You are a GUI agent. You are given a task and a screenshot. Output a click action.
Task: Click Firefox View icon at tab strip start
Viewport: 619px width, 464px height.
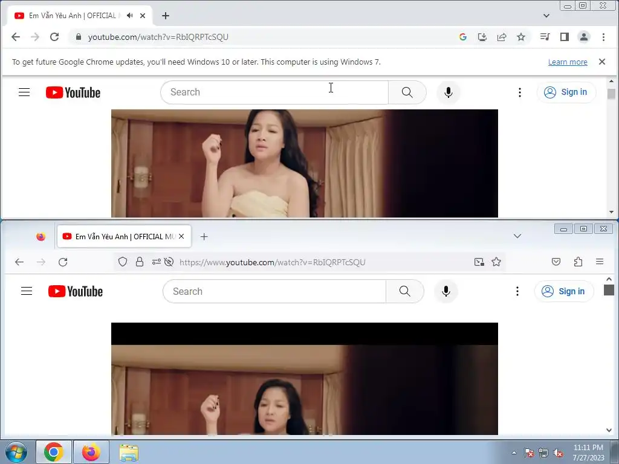tap(41, 237)
